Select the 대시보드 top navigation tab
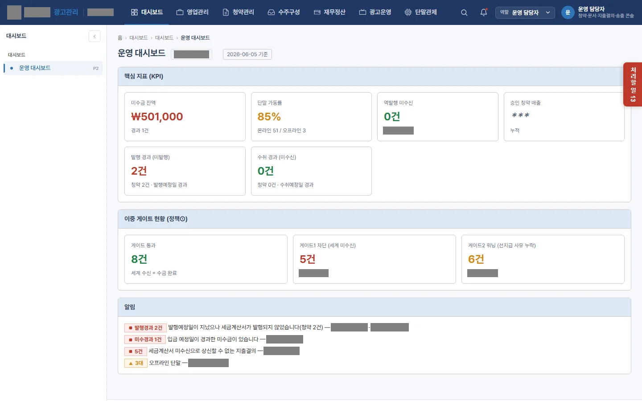Image resolution: width=642 pixels, height=401 pixels. coord(147,12)
